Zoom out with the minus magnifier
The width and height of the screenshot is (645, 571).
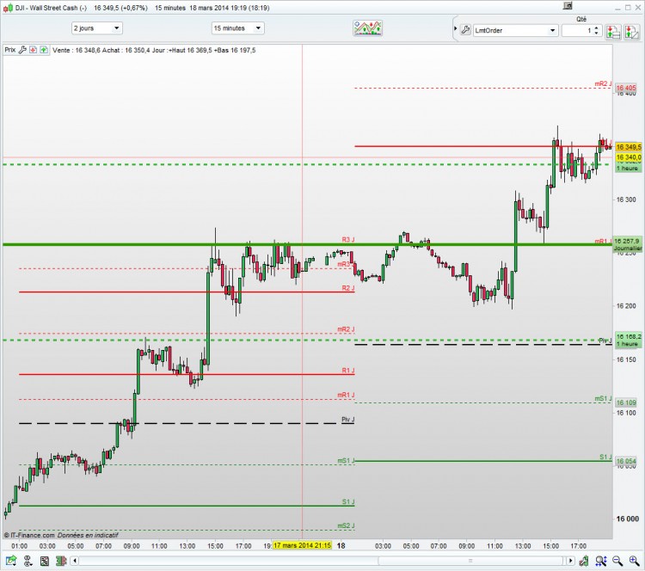[617, 561]
